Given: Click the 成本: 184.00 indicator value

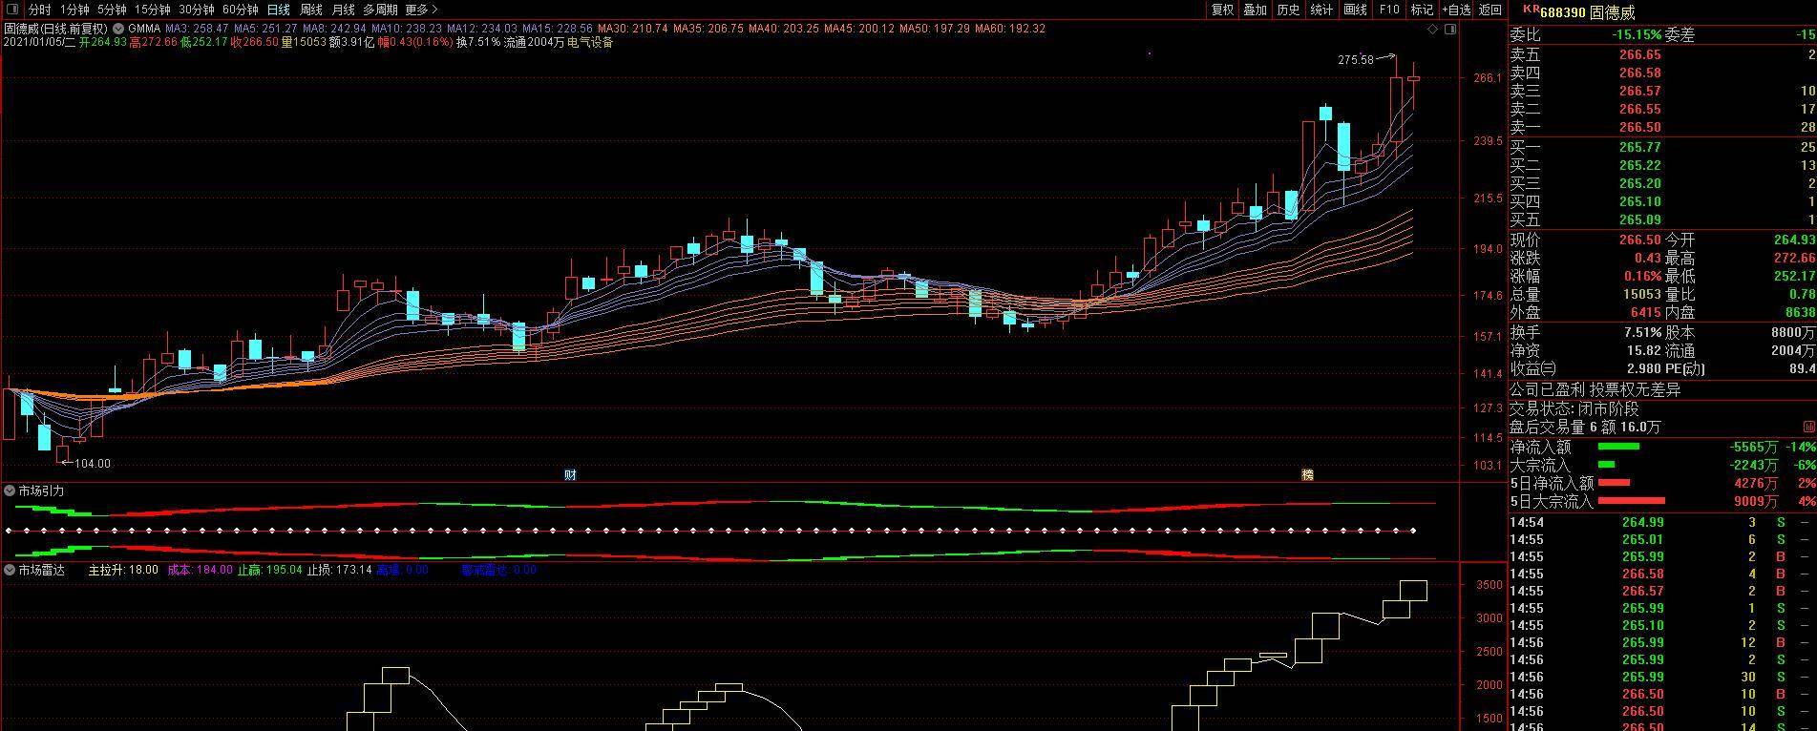Looking at the screenshot, I should point(200,570).
